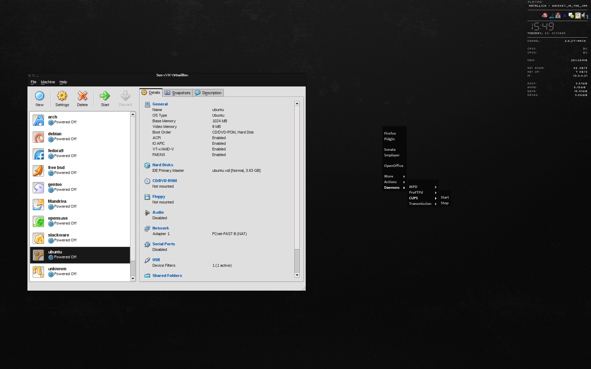Click the USB section plug icon

(147, 260)
